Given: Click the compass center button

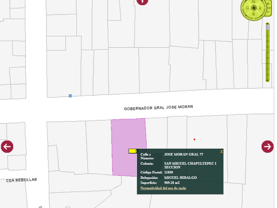Looking at the screenshot, I should point(254,8).
